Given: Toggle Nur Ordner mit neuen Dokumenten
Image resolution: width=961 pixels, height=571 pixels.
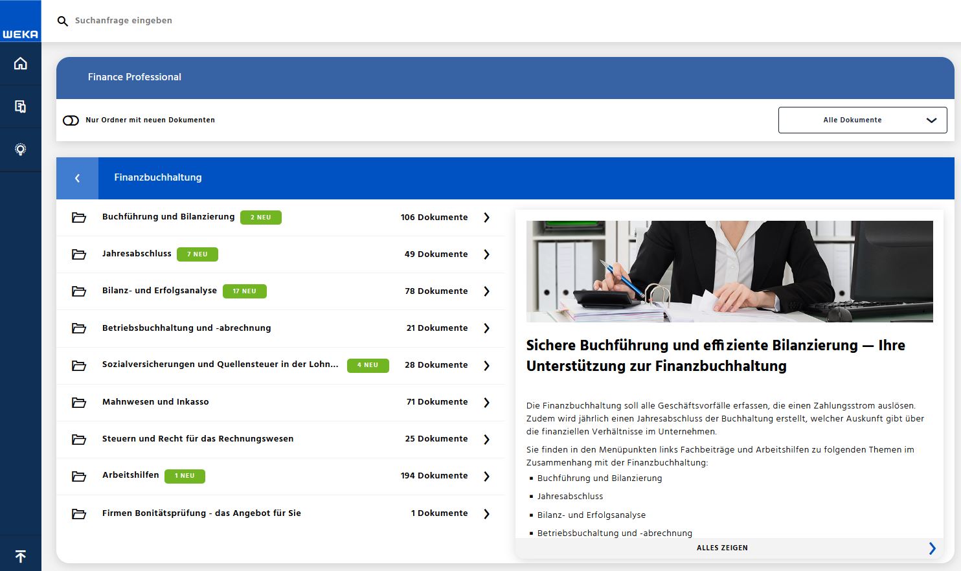Looking at the screenshot, I should click(71, 120).
